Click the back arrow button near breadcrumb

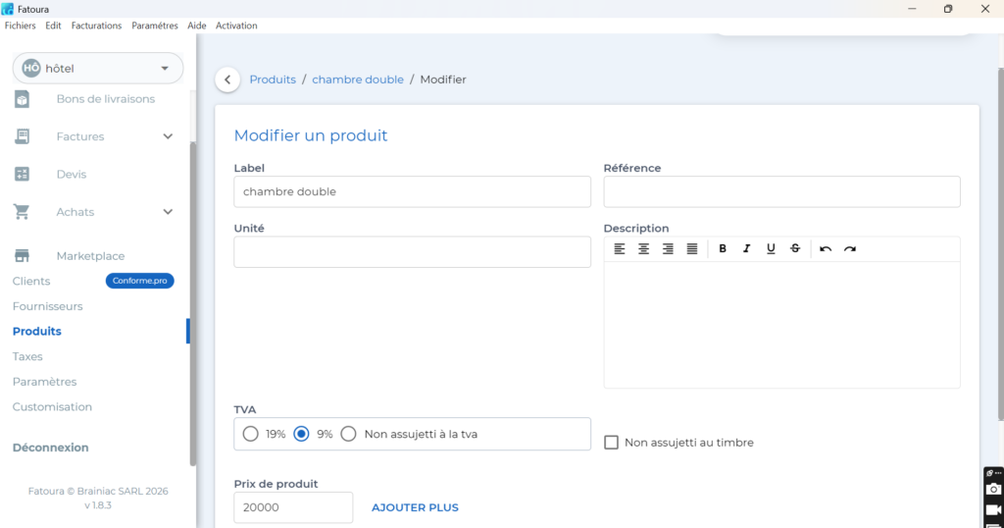coord(227,79)
